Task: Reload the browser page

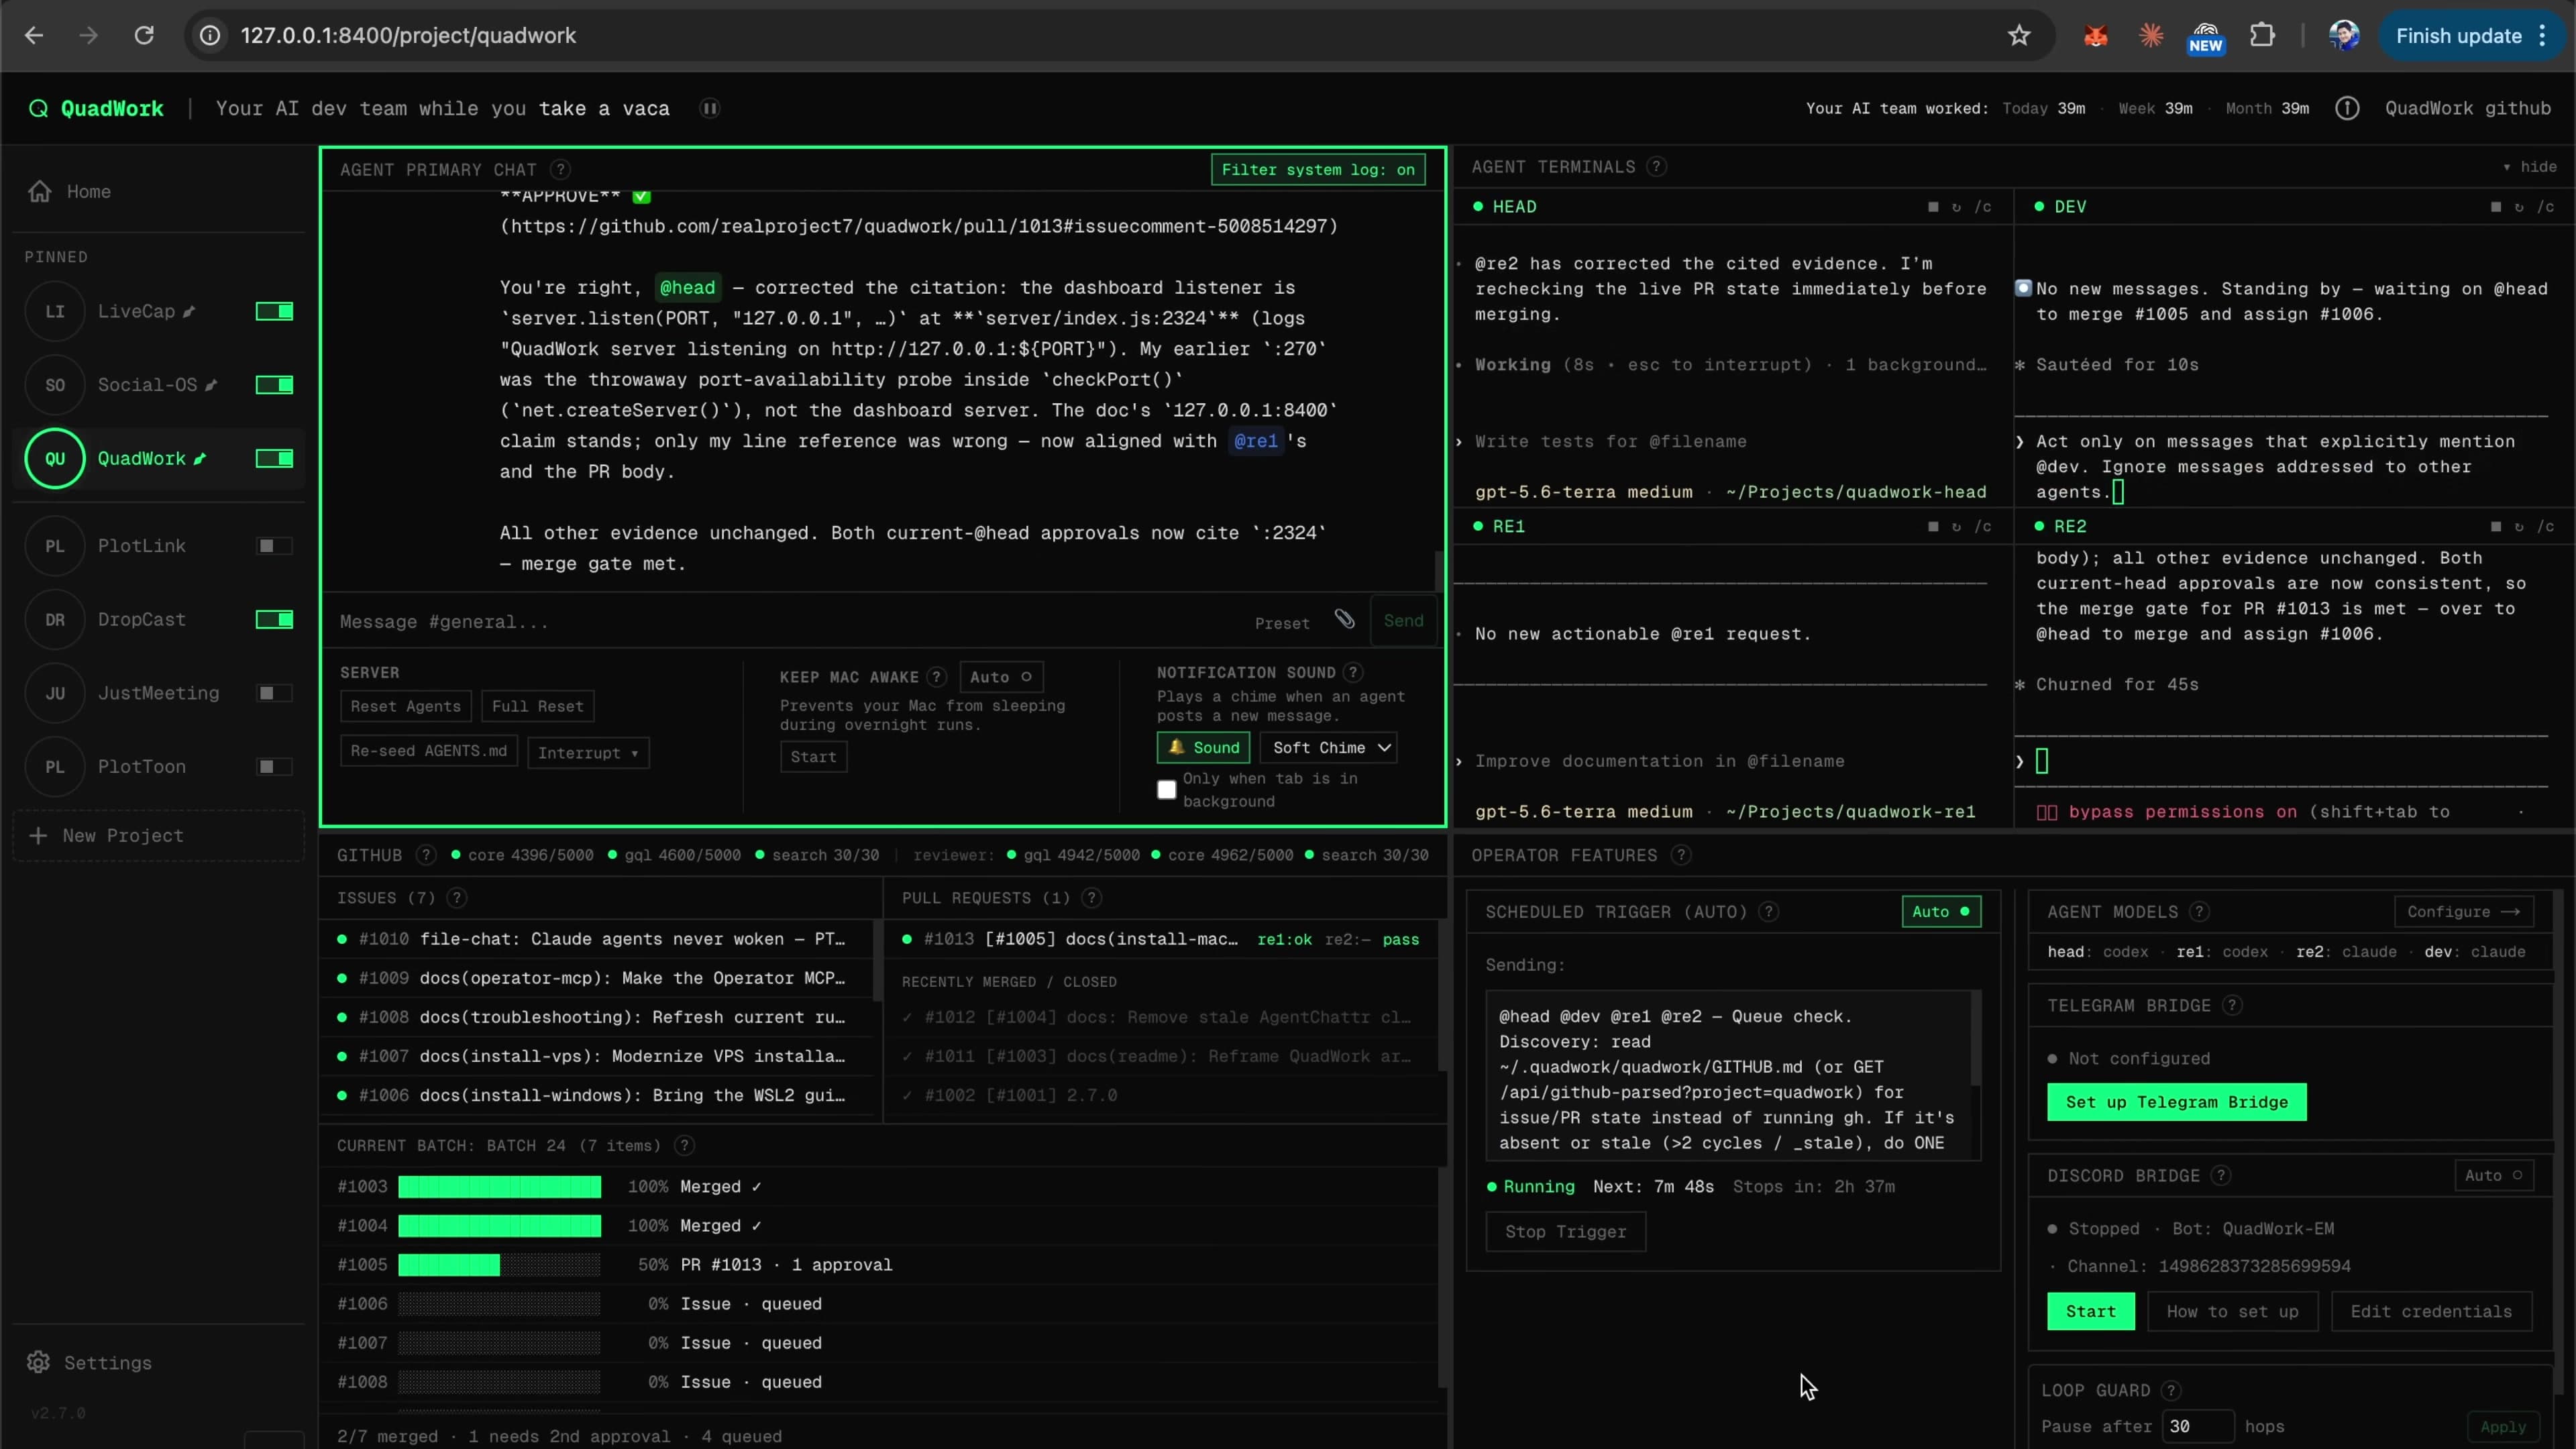Action: 144,36
